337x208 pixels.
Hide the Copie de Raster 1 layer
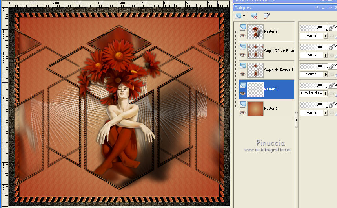point(243,74)
